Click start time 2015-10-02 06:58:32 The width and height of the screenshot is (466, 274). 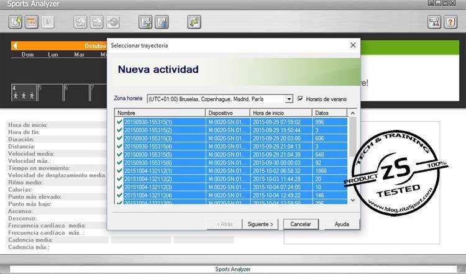click(276, 171)
